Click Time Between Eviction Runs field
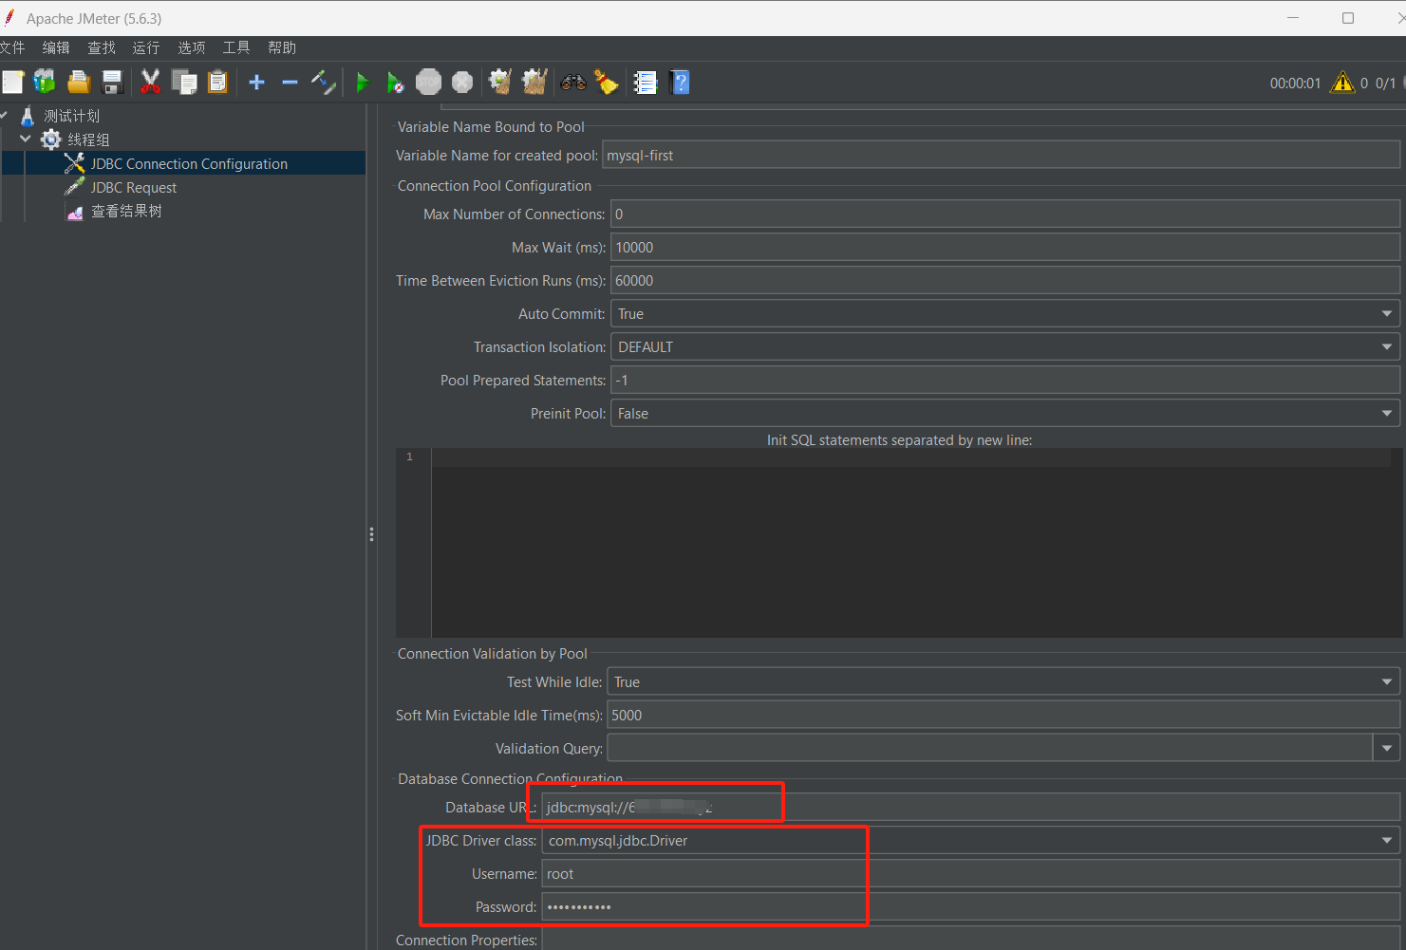Viewport: 1406px width, 950px height. point(1004,281)
